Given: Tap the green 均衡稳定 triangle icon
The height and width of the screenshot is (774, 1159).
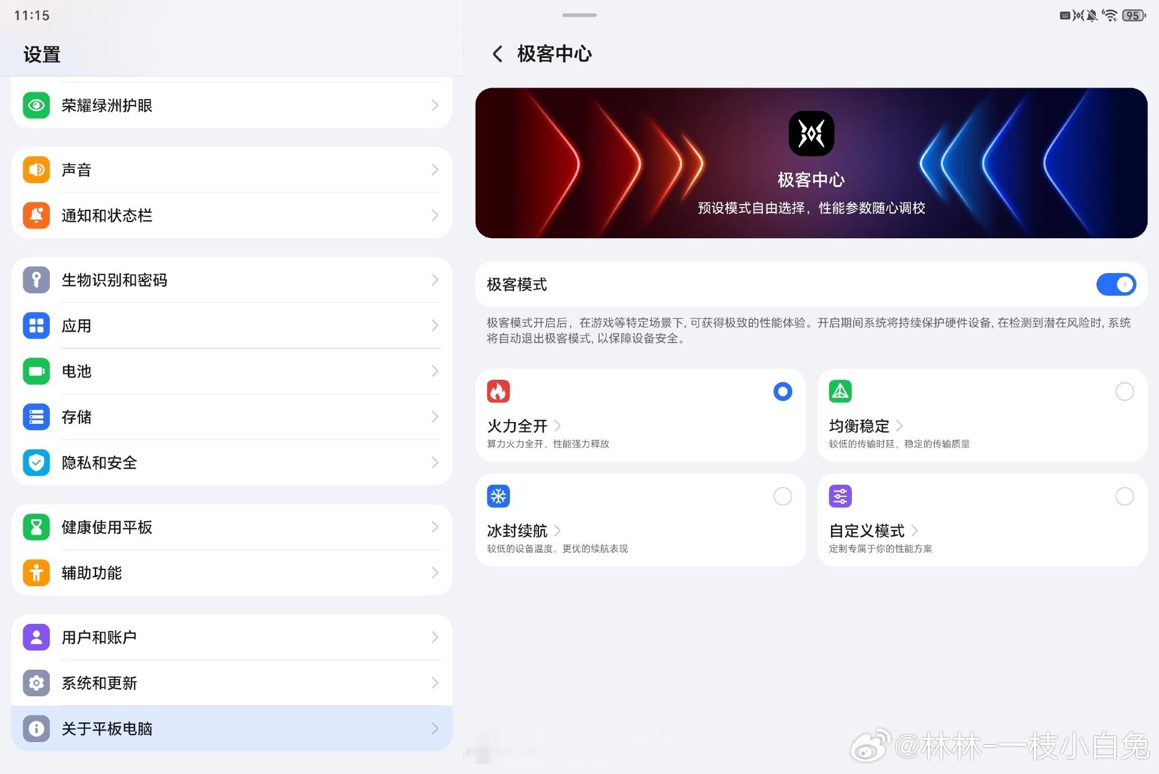Looking at the screenshot, I should click(840, 391).
